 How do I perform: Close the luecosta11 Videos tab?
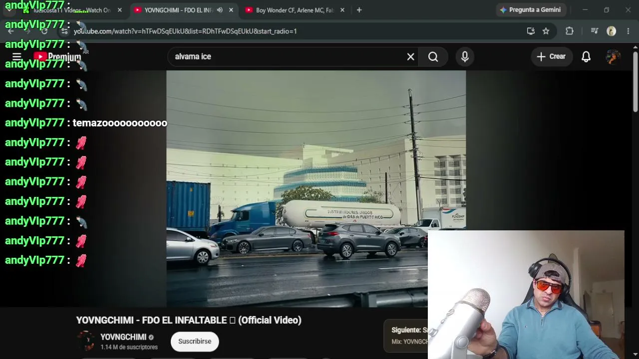119,10
